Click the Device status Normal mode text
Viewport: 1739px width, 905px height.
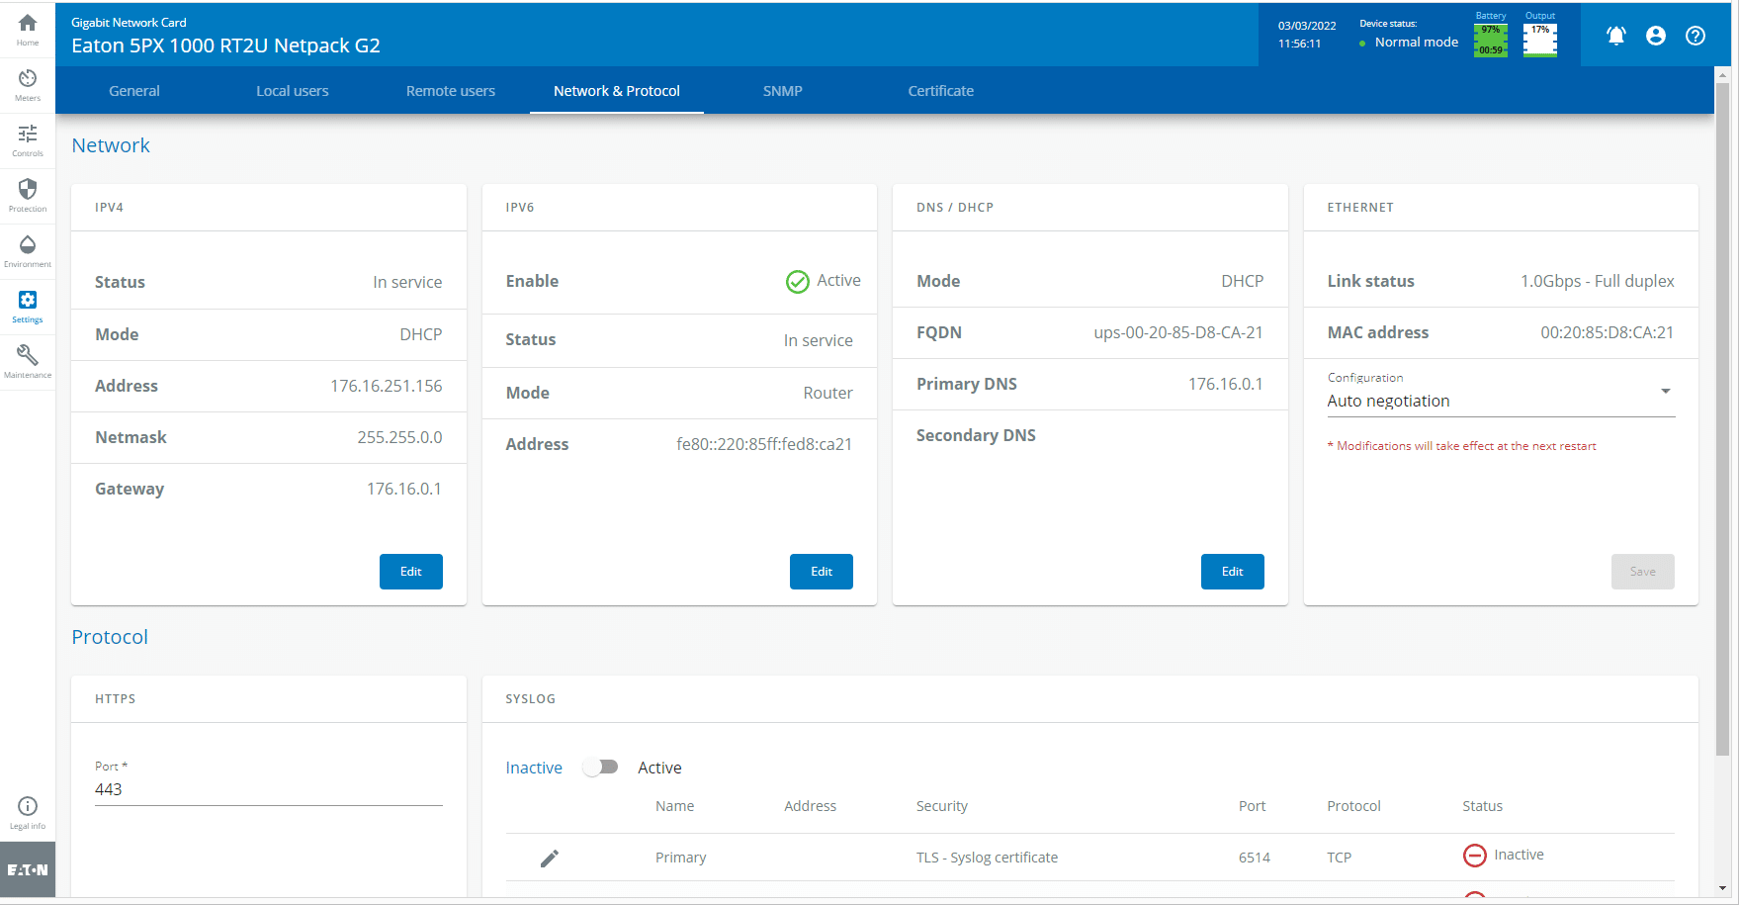pos(1417,42)
